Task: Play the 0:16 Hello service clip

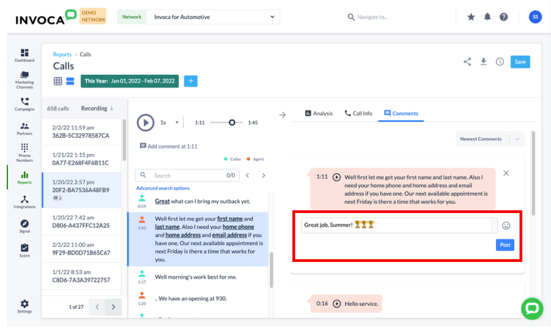Action: tap(337, 304)
